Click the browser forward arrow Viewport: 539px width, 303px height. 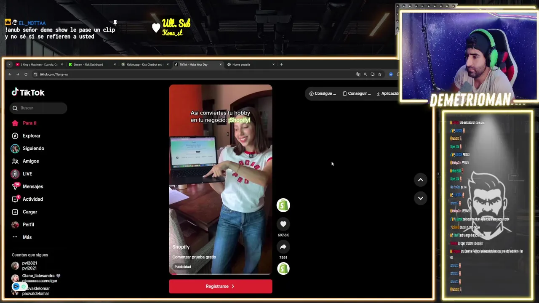click(18, 74)
